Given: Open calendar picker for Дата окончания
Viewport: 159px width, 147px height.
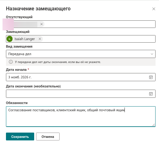Looking at the screenshot, I should (151, 94).
